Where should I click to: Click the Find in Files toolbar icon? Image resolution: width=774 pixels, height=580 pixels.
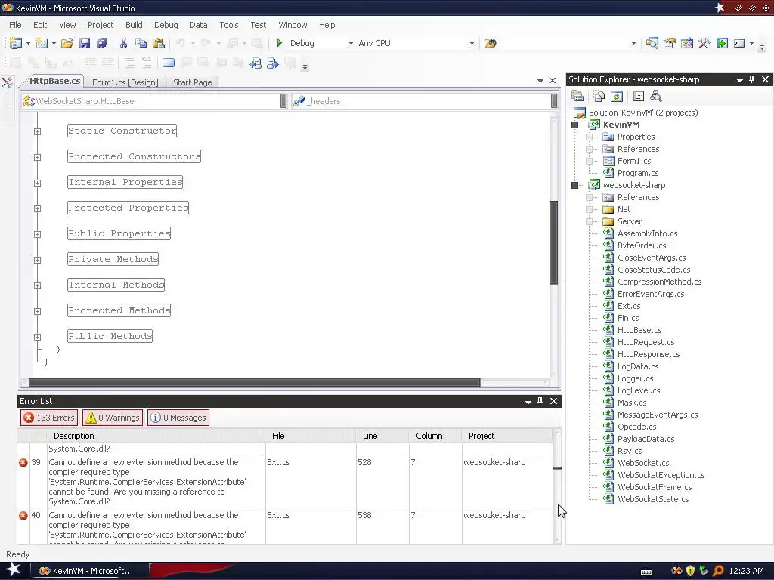[490, 43]
